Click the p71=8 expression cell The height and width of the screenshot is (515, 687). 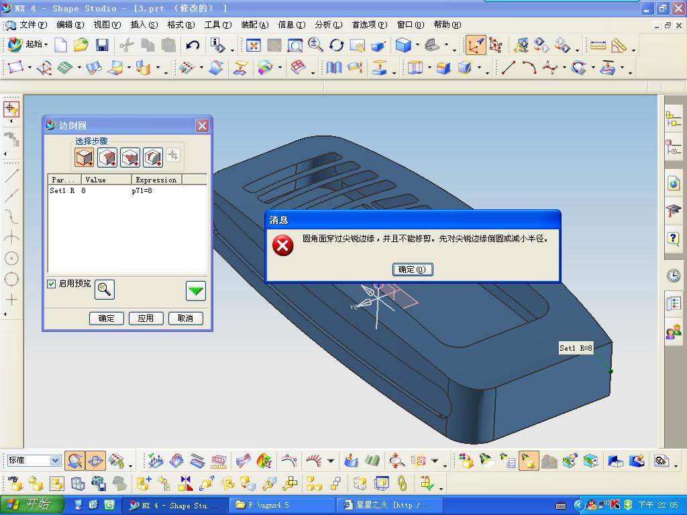pos(142,191)
